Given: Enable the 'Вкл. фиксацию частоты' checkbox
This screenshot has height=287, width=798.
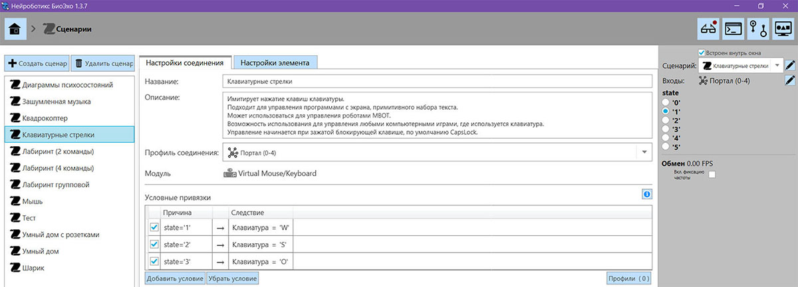Looking at the screenshot, I should (x=712, y=175).
